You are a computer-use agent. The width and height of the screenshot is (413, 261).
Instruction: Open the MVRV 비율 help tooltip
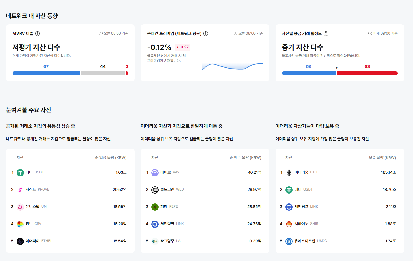(37, 34)
